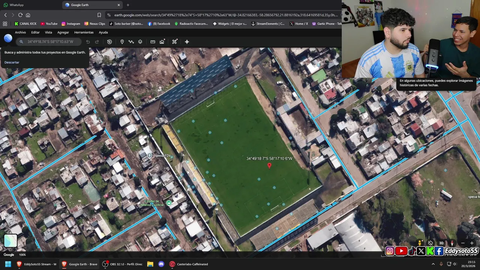Click the Descartar link in tooltip

[x=12, y=62]
